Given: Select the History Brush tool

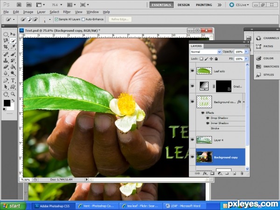Looking at the screenshot, I should [13, 60].
